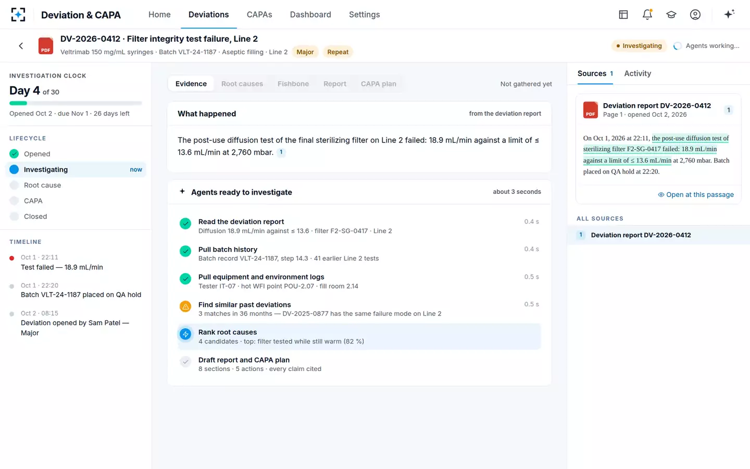Image resolution: width=750 pixels, height=469 pixels.
Task: Click the PDF icon beside DV-2026-0412 title
Action: tap(46, 46)
